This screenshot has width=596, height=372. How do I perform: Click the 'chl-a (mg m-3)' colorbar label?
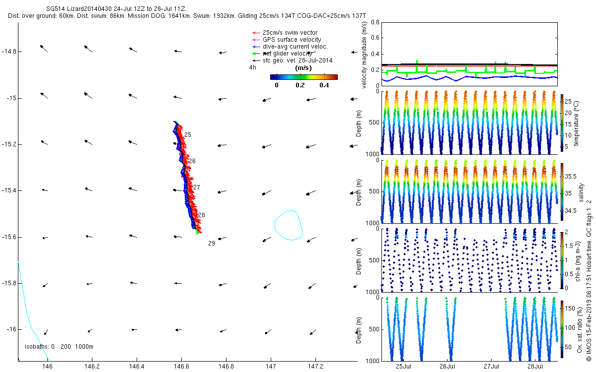tap(579, 260)
